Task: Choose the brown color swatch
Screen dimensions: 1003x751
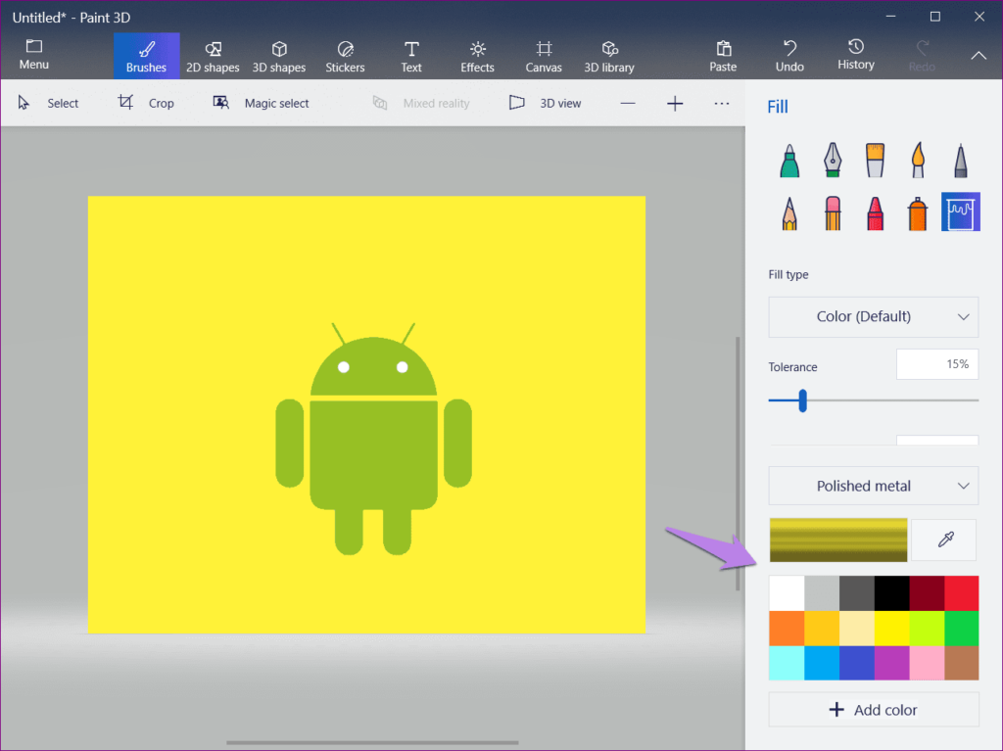Action: (x=962, y=663)
